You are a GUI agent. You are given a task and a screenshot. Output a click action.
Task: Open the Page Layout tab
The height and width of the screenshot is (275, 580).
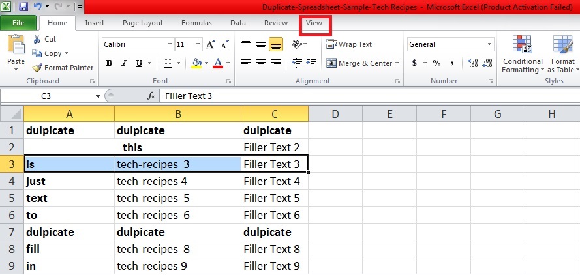tap(142, 23)
